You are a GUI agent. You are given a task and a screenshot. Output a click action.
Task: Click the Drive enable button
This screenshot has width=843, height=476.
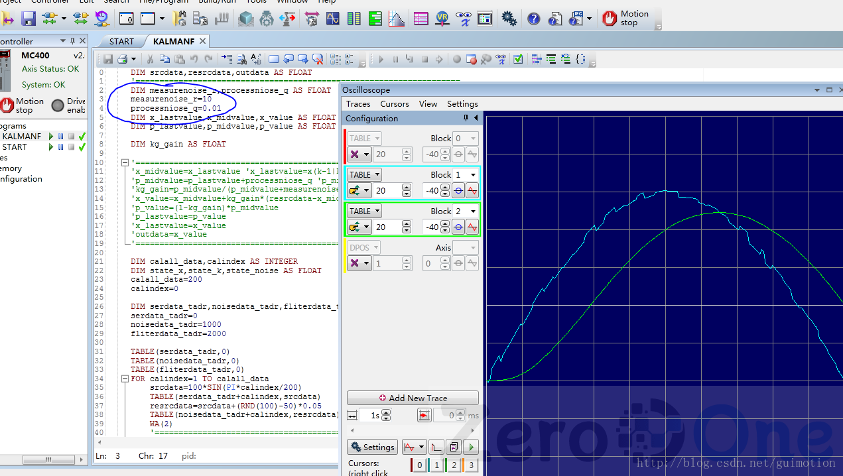tap(68, 105)
